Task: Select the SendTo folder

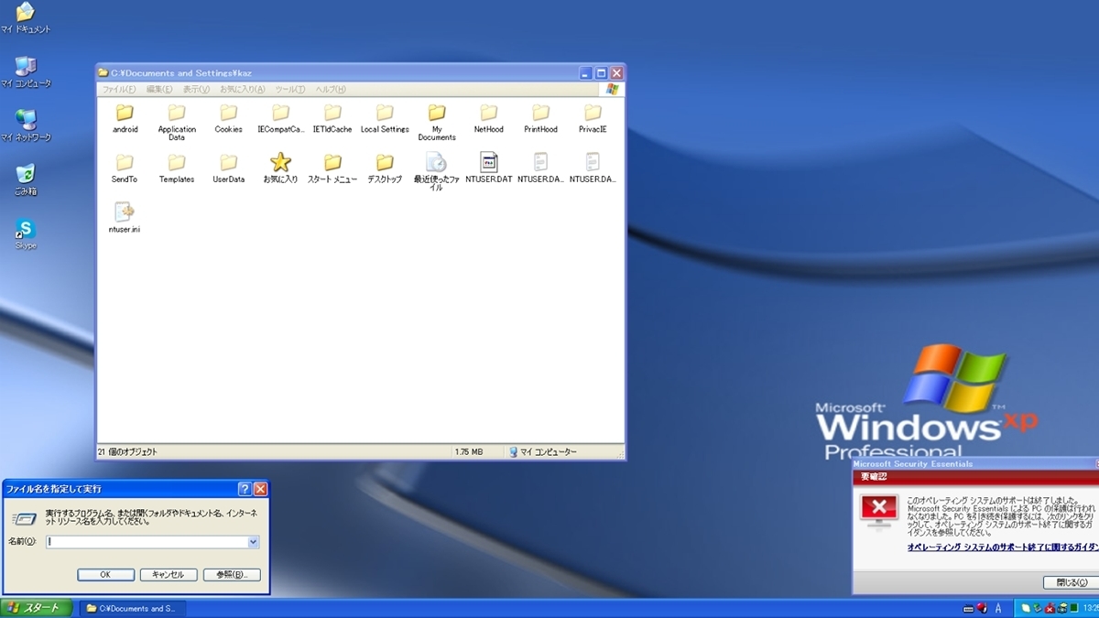Action: pos(125,168)
